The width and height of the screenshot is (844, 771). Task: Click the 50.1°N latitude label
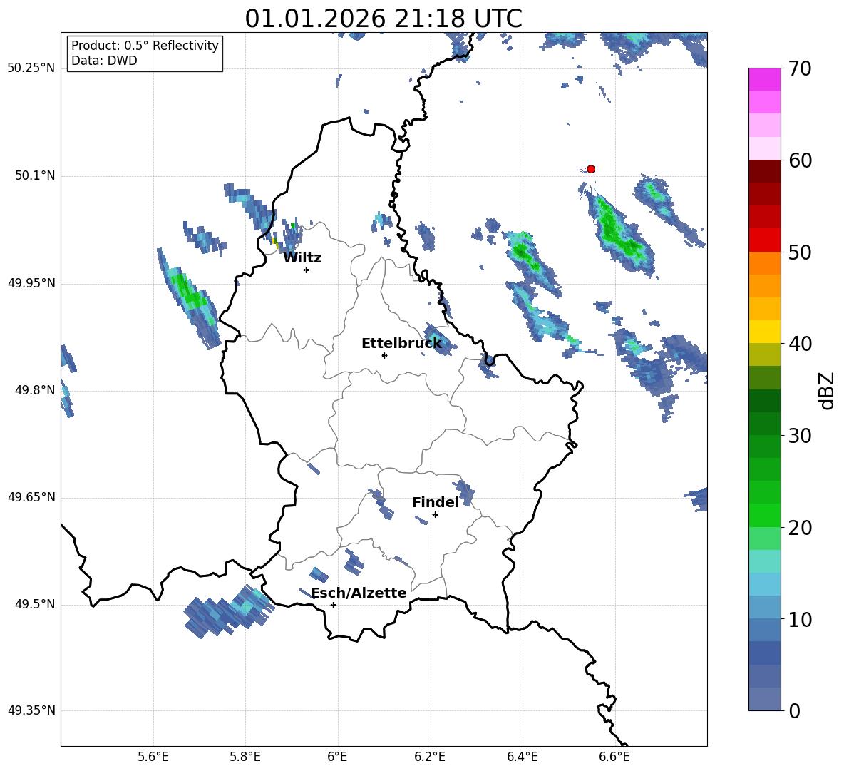35,176
